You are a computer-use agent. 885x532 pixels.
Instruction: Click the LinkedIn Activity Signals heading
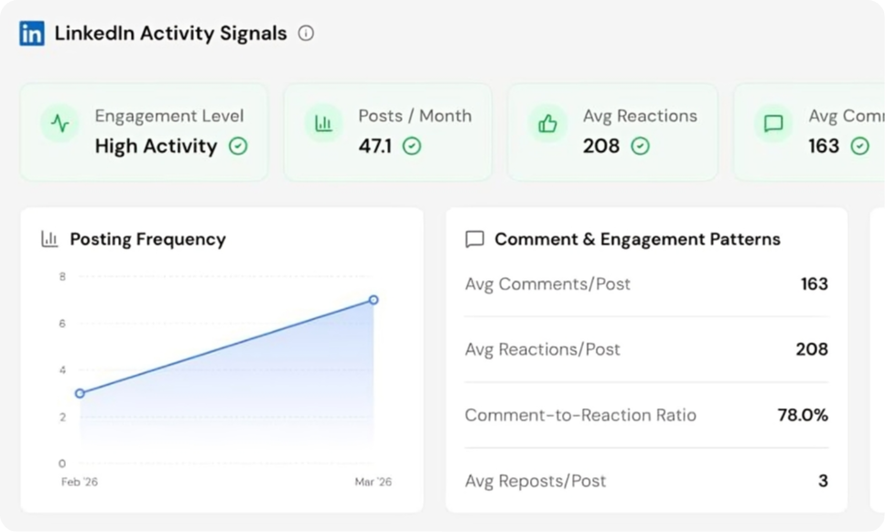tap(170, 34)
